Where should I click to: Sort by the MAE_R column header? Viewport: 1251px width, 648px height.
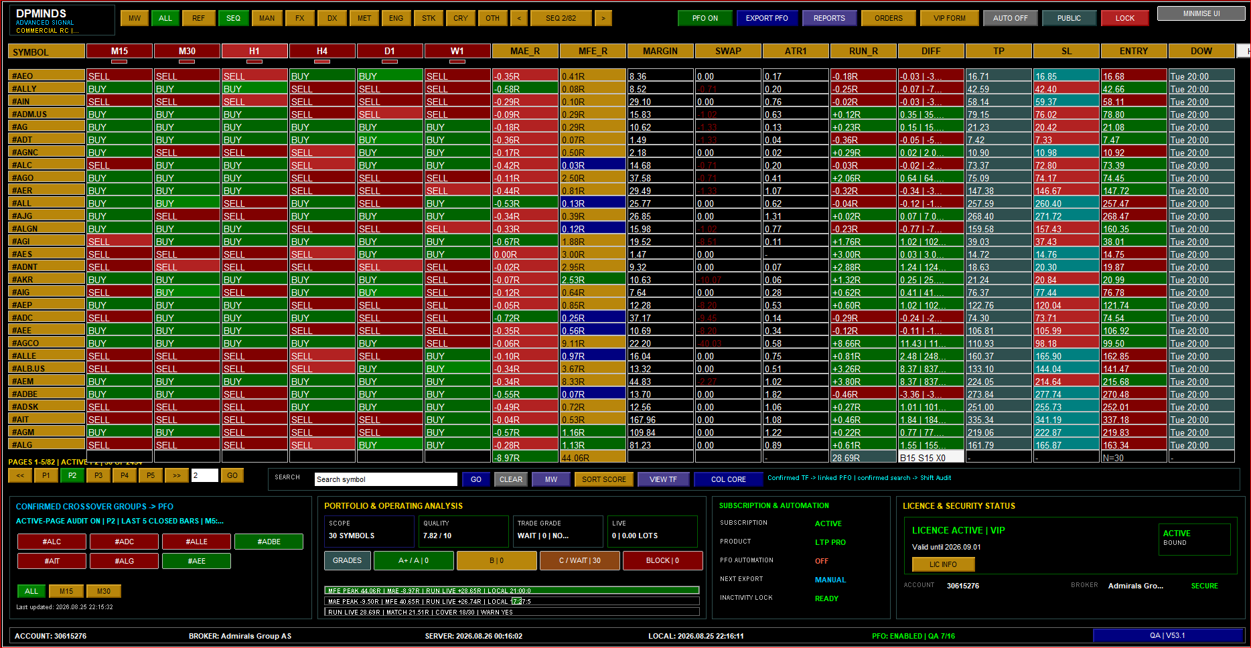click(525, 51)
